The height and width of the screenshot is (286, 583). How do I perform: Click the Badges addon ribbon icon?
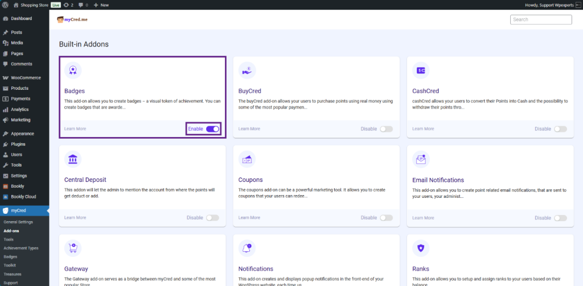click(73, 70)
